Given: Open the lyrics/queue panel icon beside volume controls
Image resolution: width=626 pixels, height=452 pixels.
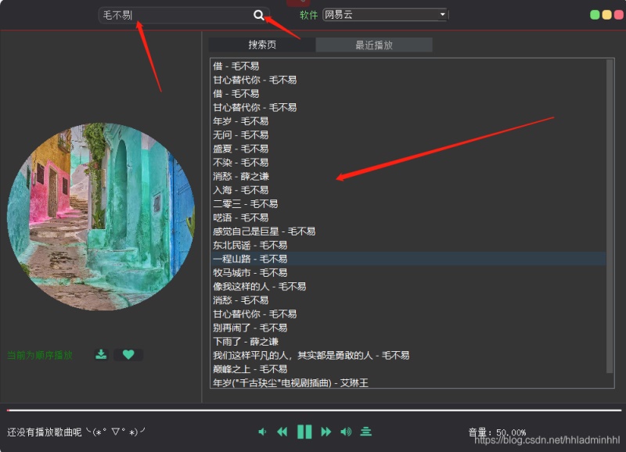Looking at the screenshot, I should [365, 431].
